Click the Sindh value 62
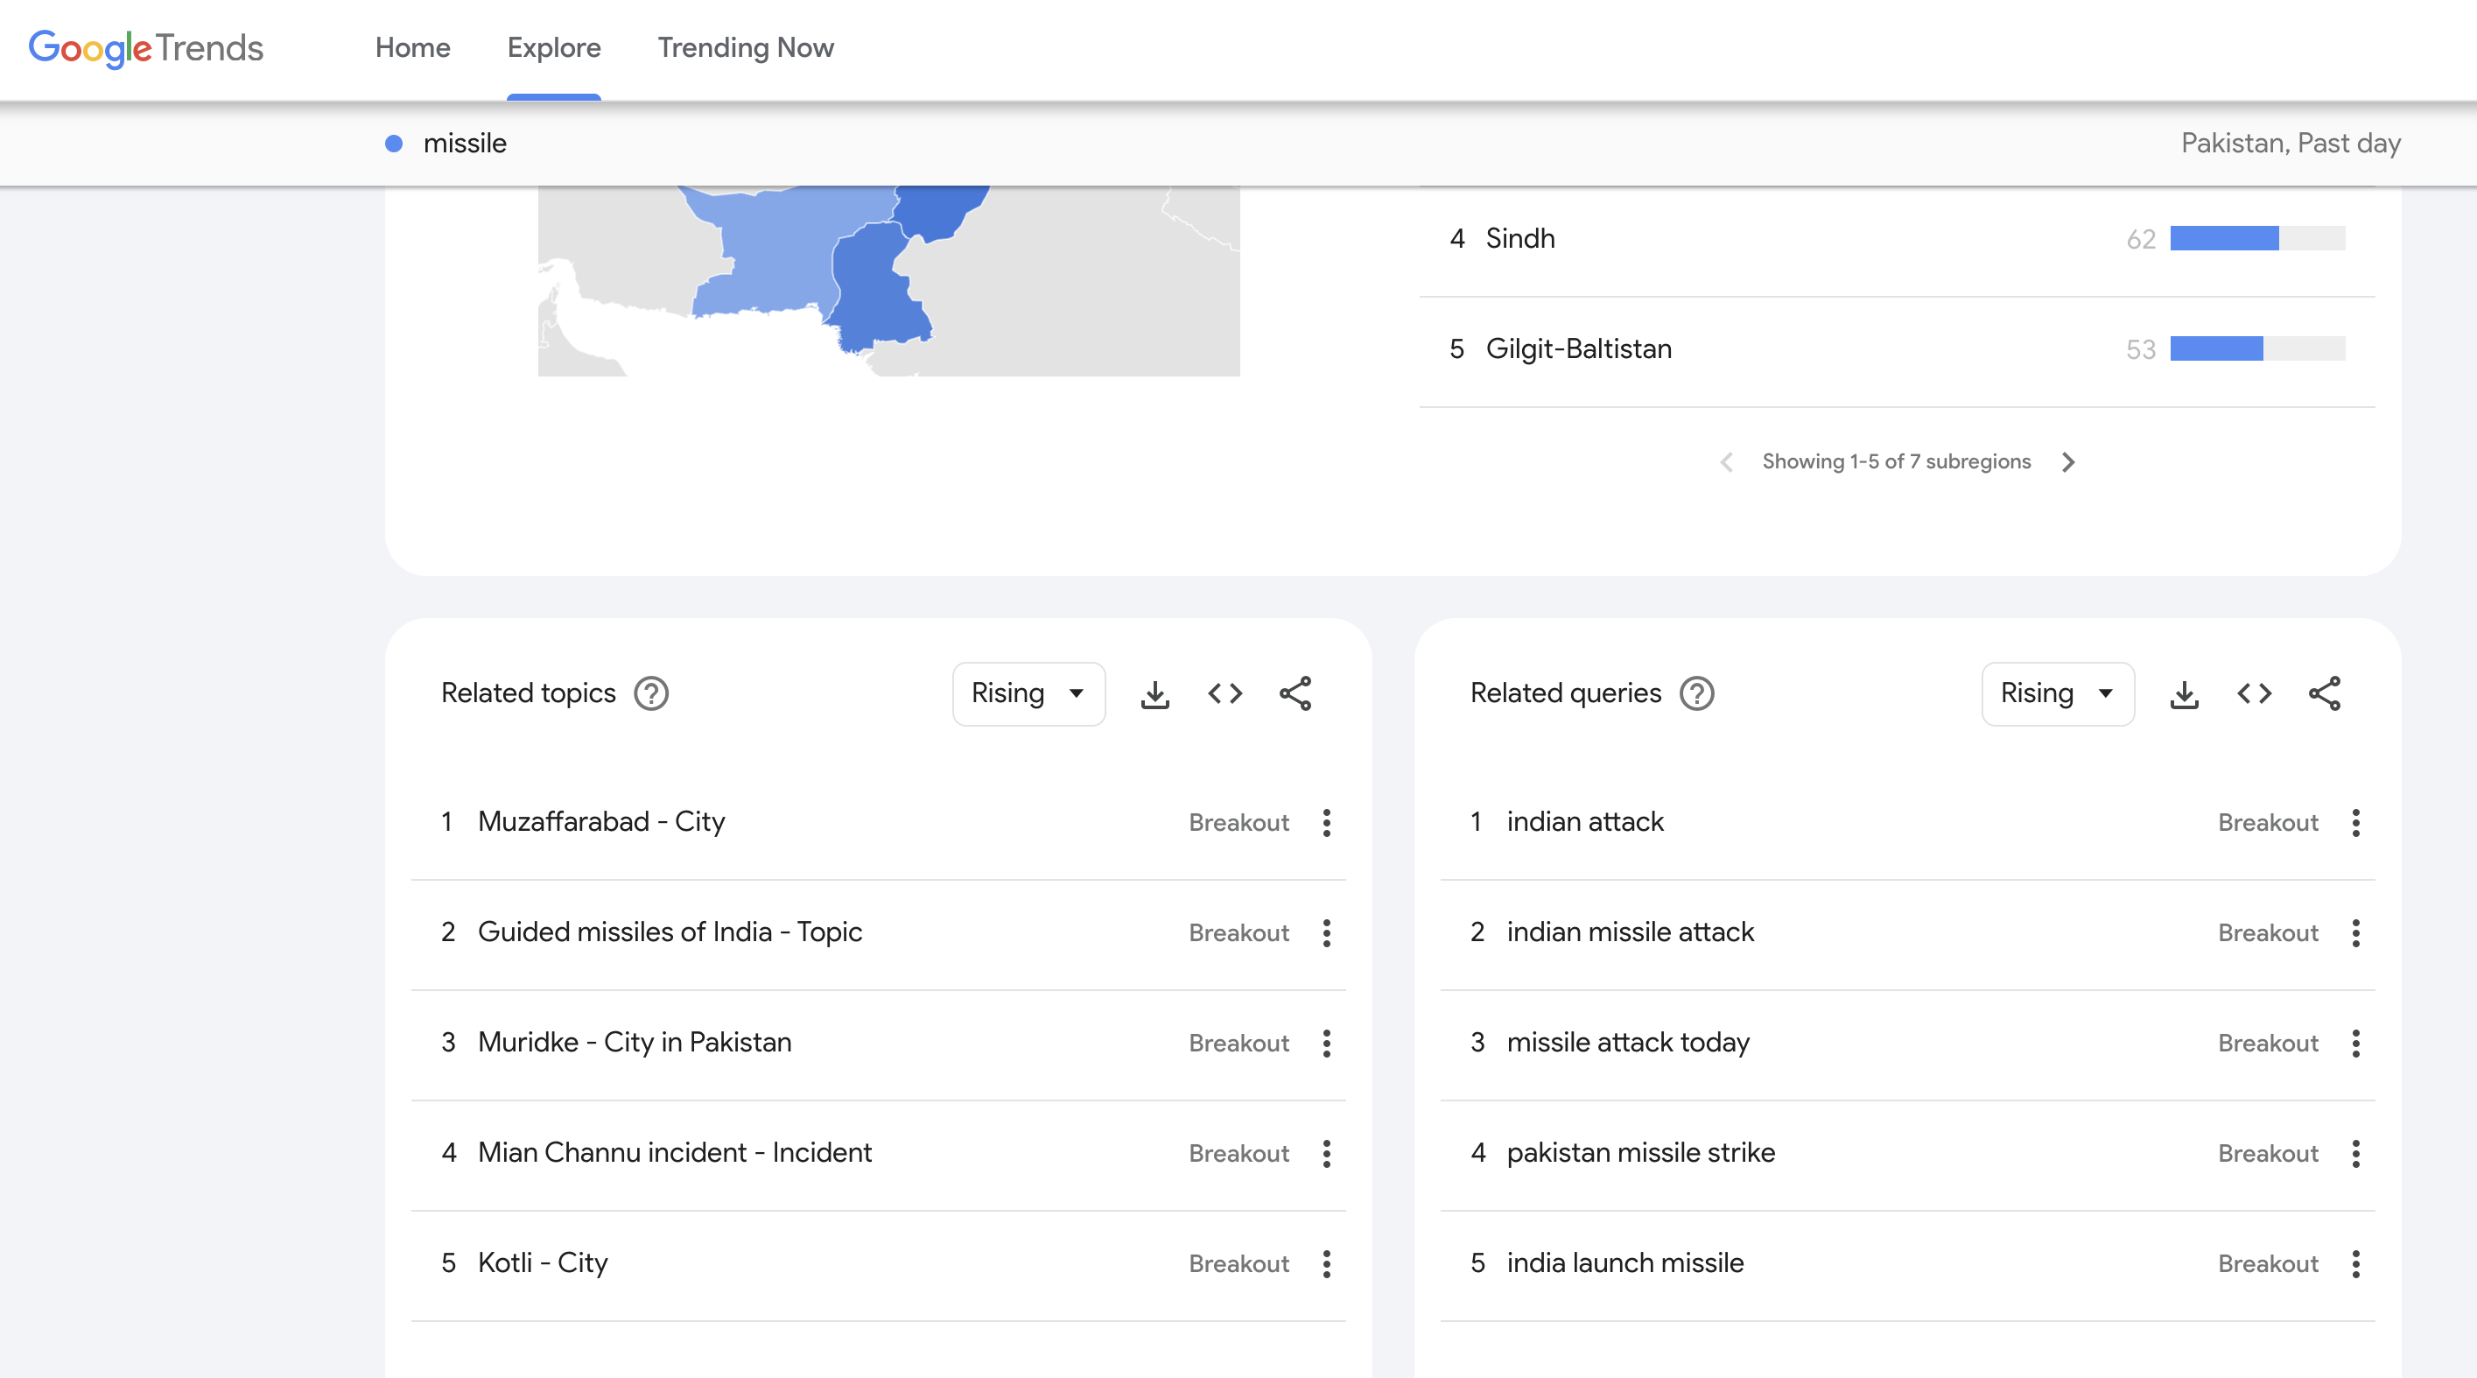The width and height of the screenshot is (2477, 1378). click(2140, 240)
